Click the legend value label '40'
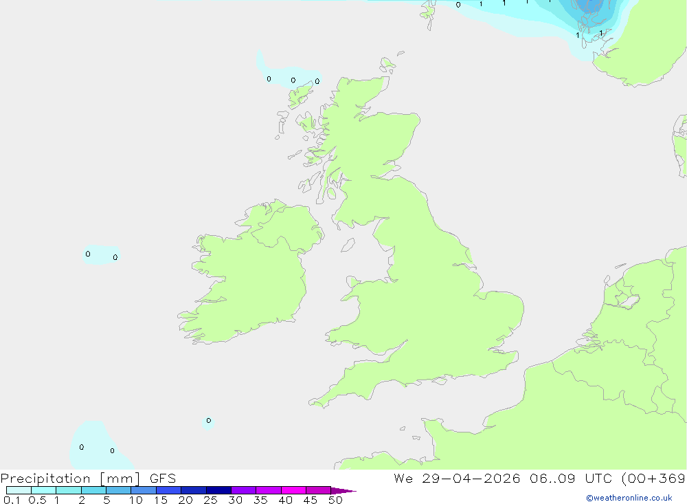Image resolution: width=687 pixels, height=504 pixels. point(285,500)
